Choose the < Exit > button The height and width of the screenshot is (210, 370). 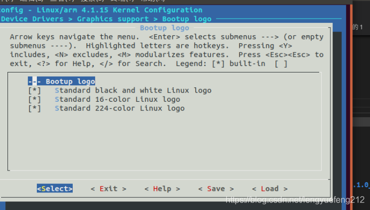pyautogui.click(x=109, y=189)
